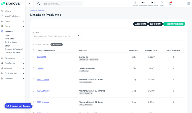
Task: Click the Crear Producto button
Action: [174, 24]
